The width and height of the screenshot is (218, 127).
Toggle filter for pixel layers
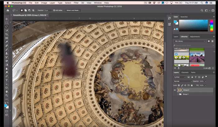[x=188, y=77]
